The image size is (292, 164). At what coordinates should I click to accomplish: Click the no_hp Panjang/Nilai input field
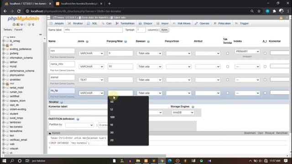pos(120,93)
